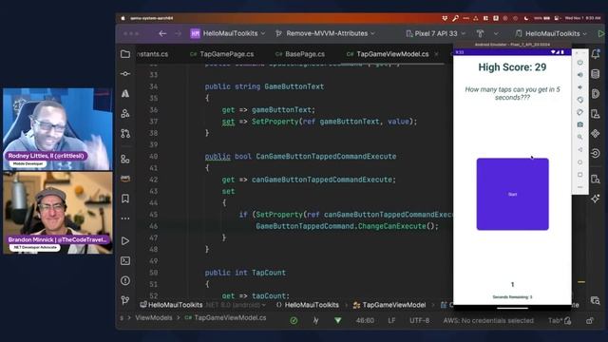Click the yellow warning marker on scrollbar
Image resolution: width=608 pixels, height=342 pixels.
tap(581, 282)
